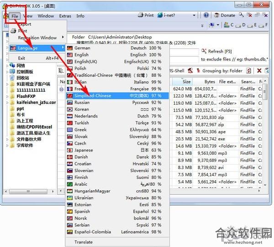
Task: Click the i-net? globe icon
Action: pyautogui.click(x=160, y=15)
